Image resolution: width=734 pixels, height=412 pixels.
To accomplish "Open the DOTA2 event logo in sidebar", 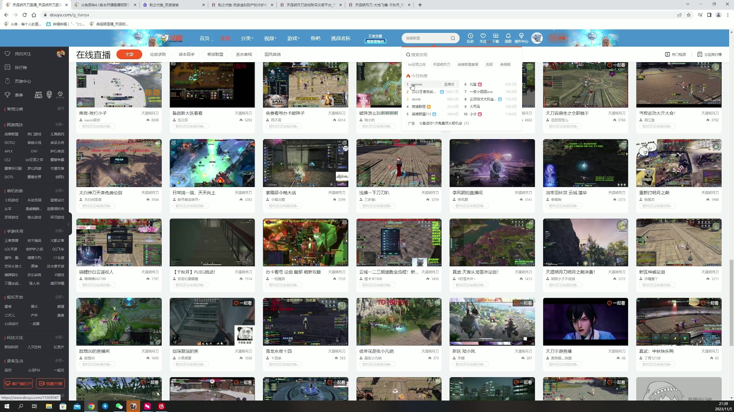I will point(60,95).
